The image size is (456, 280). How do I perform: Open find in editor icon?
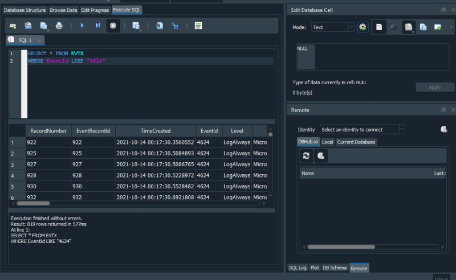[160, 26]
